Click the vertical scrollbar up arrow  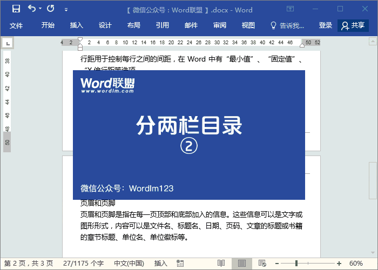[x=373, y=41]
